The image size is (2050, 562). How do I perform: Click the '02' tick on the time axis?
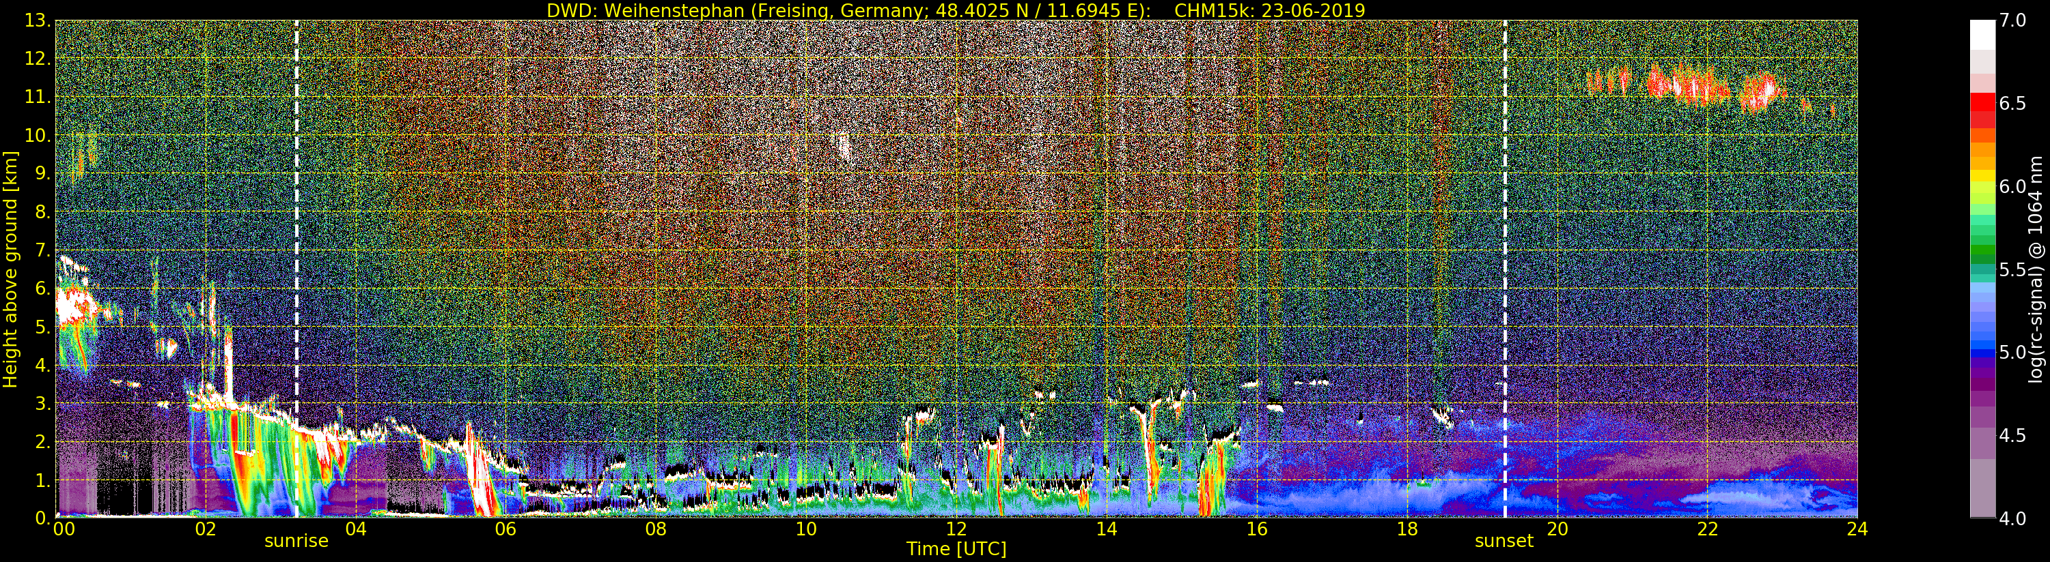pos(206,529)
